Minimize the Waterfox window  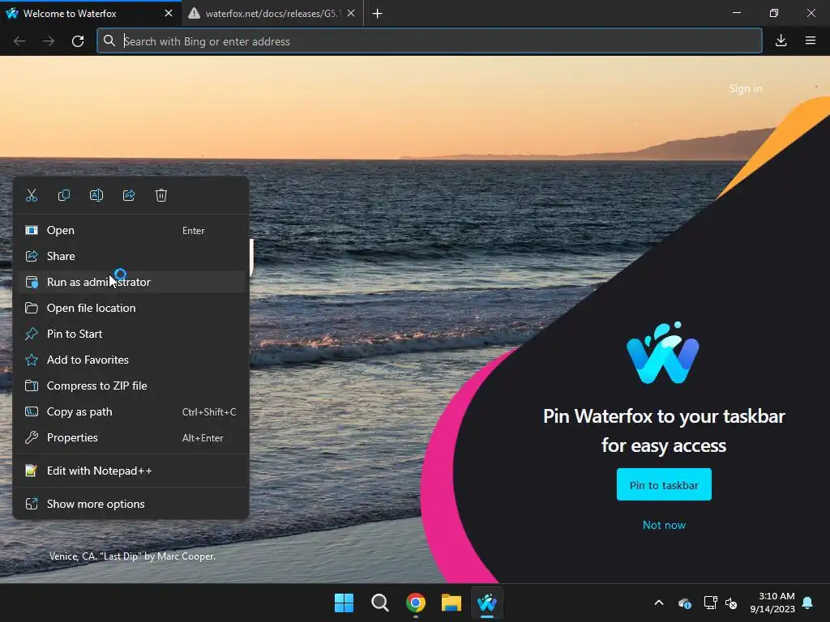point(736,13)
